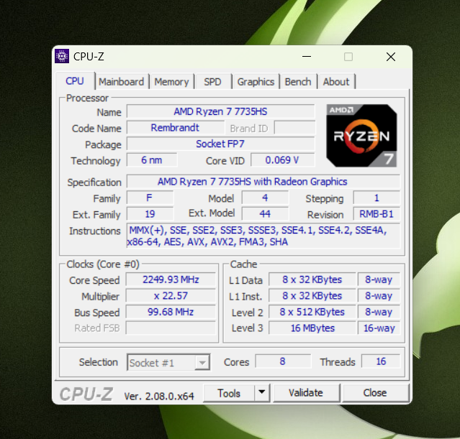This screenshot has height=439, width=460.
Task: Click the Core VID value 0.069 V
Action: tap(282, 160)
